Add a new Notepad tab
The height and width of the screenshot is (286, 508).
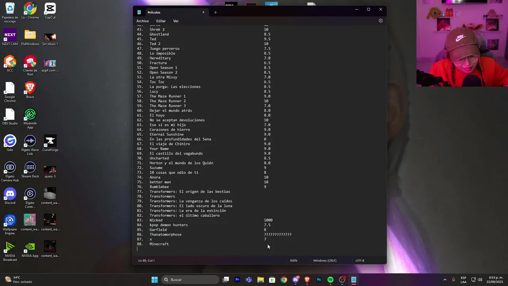[x=216, y=12]
